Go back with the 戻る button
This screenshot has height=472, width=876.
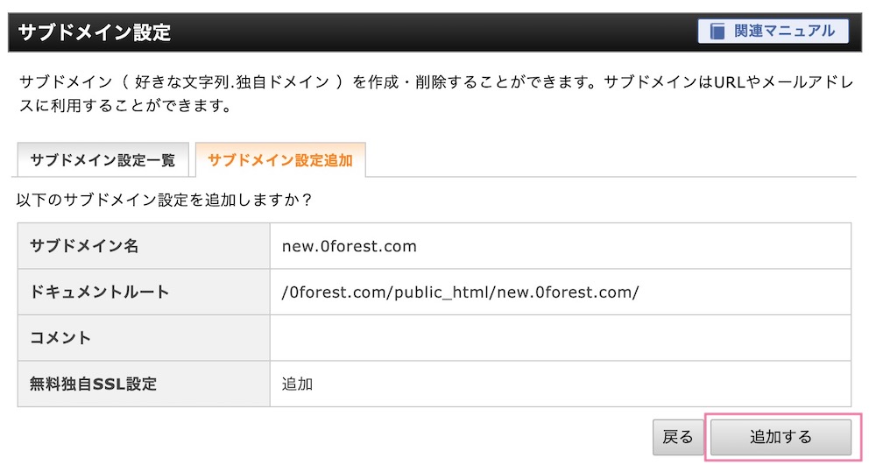click(678, 437)
